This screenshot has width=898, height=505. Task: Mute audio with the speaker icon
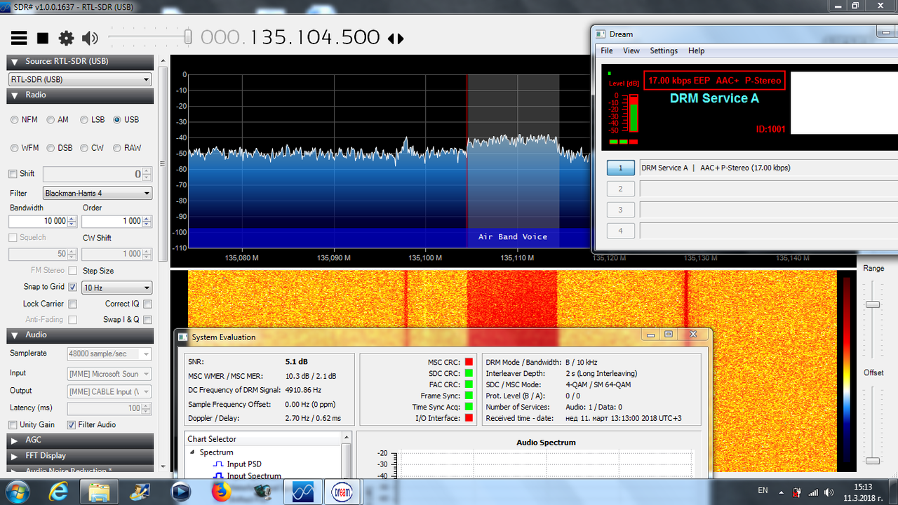90,38
